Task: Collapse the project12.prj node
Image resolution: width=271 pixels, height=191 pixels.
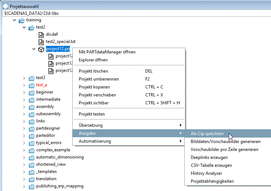Action: coord(34,49)
